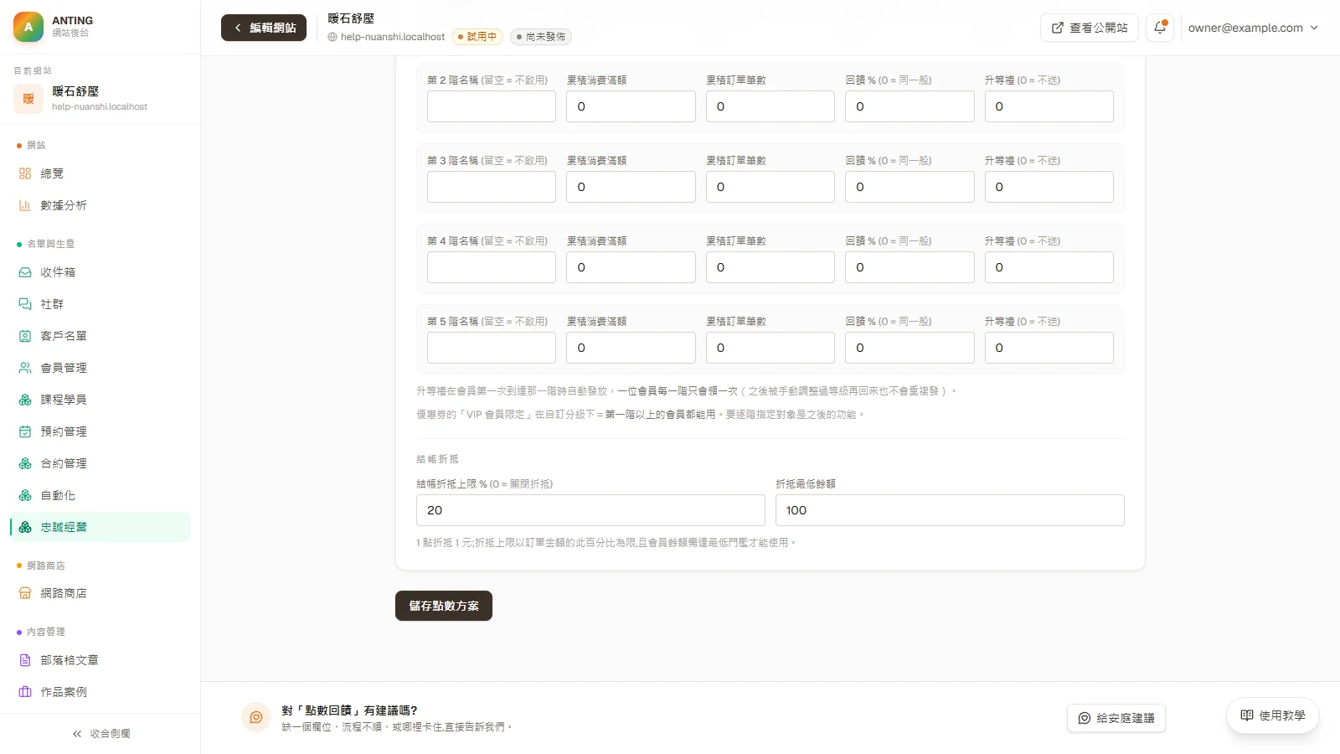Go back with 編輯網站 button
Screen dimensions: 1340x754
coord(264,28)
